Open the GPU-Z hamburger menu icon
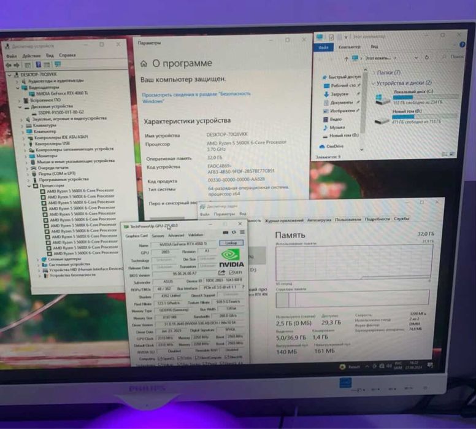Image resolution: width=476 pixels, height=429 pixels. (242, 232)
